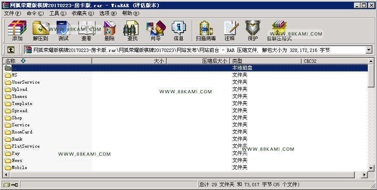This screenshot has width=377, height=190.
Task: Select the Spread folder name
Action: tap(19, 111)
